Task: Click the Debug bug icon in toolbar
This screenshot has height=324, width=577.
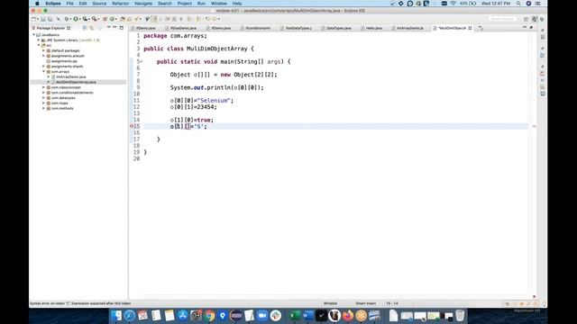Action: [x=67, y=19]
